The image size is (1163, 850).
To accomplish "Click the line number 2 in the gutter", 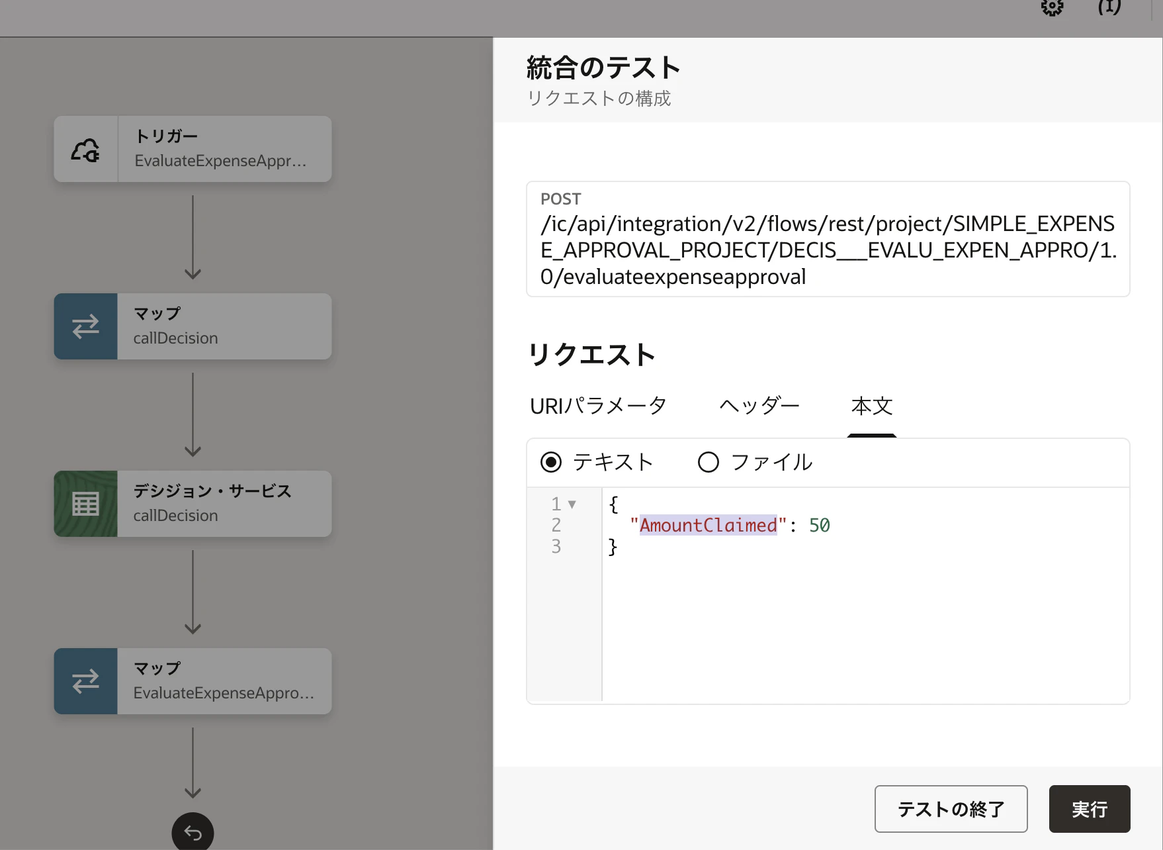I will pos(556,526).
